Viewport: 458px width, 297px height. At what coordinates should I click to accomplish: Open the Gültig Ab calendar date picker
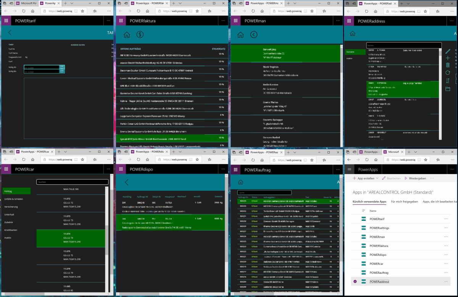pos(62,67)
